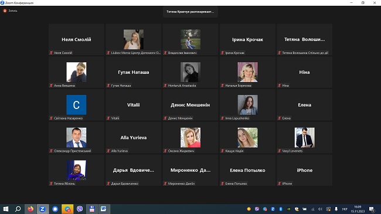Open the Signal app from taskbar
This screenshot has height=214, width=381.
click(55, 209)
